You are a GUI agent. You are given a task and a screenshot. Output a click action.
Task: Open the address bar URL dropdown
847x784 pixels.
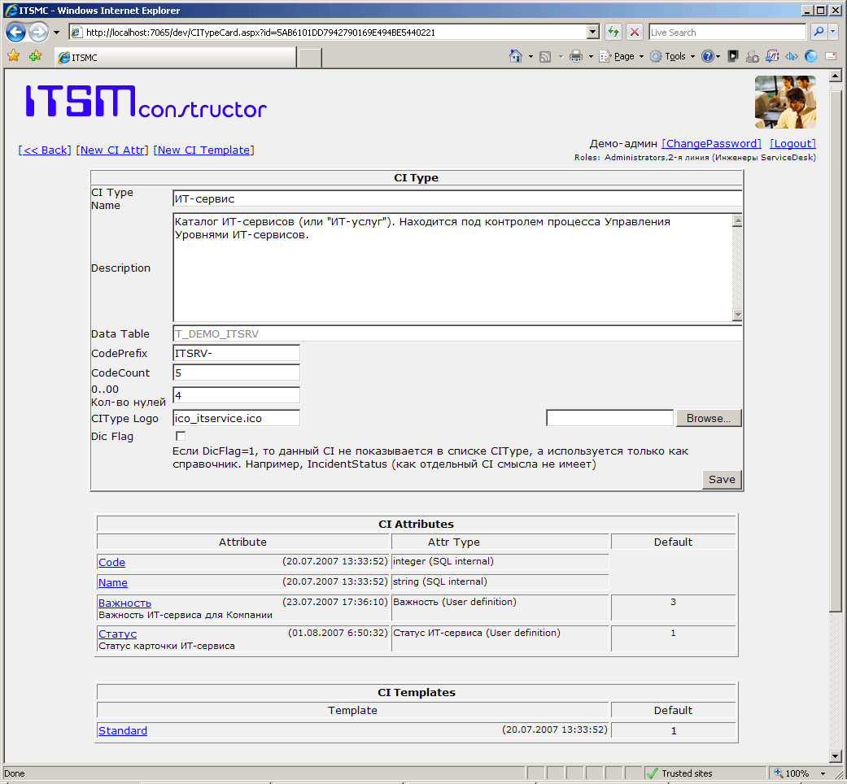(x=593, y=33)
